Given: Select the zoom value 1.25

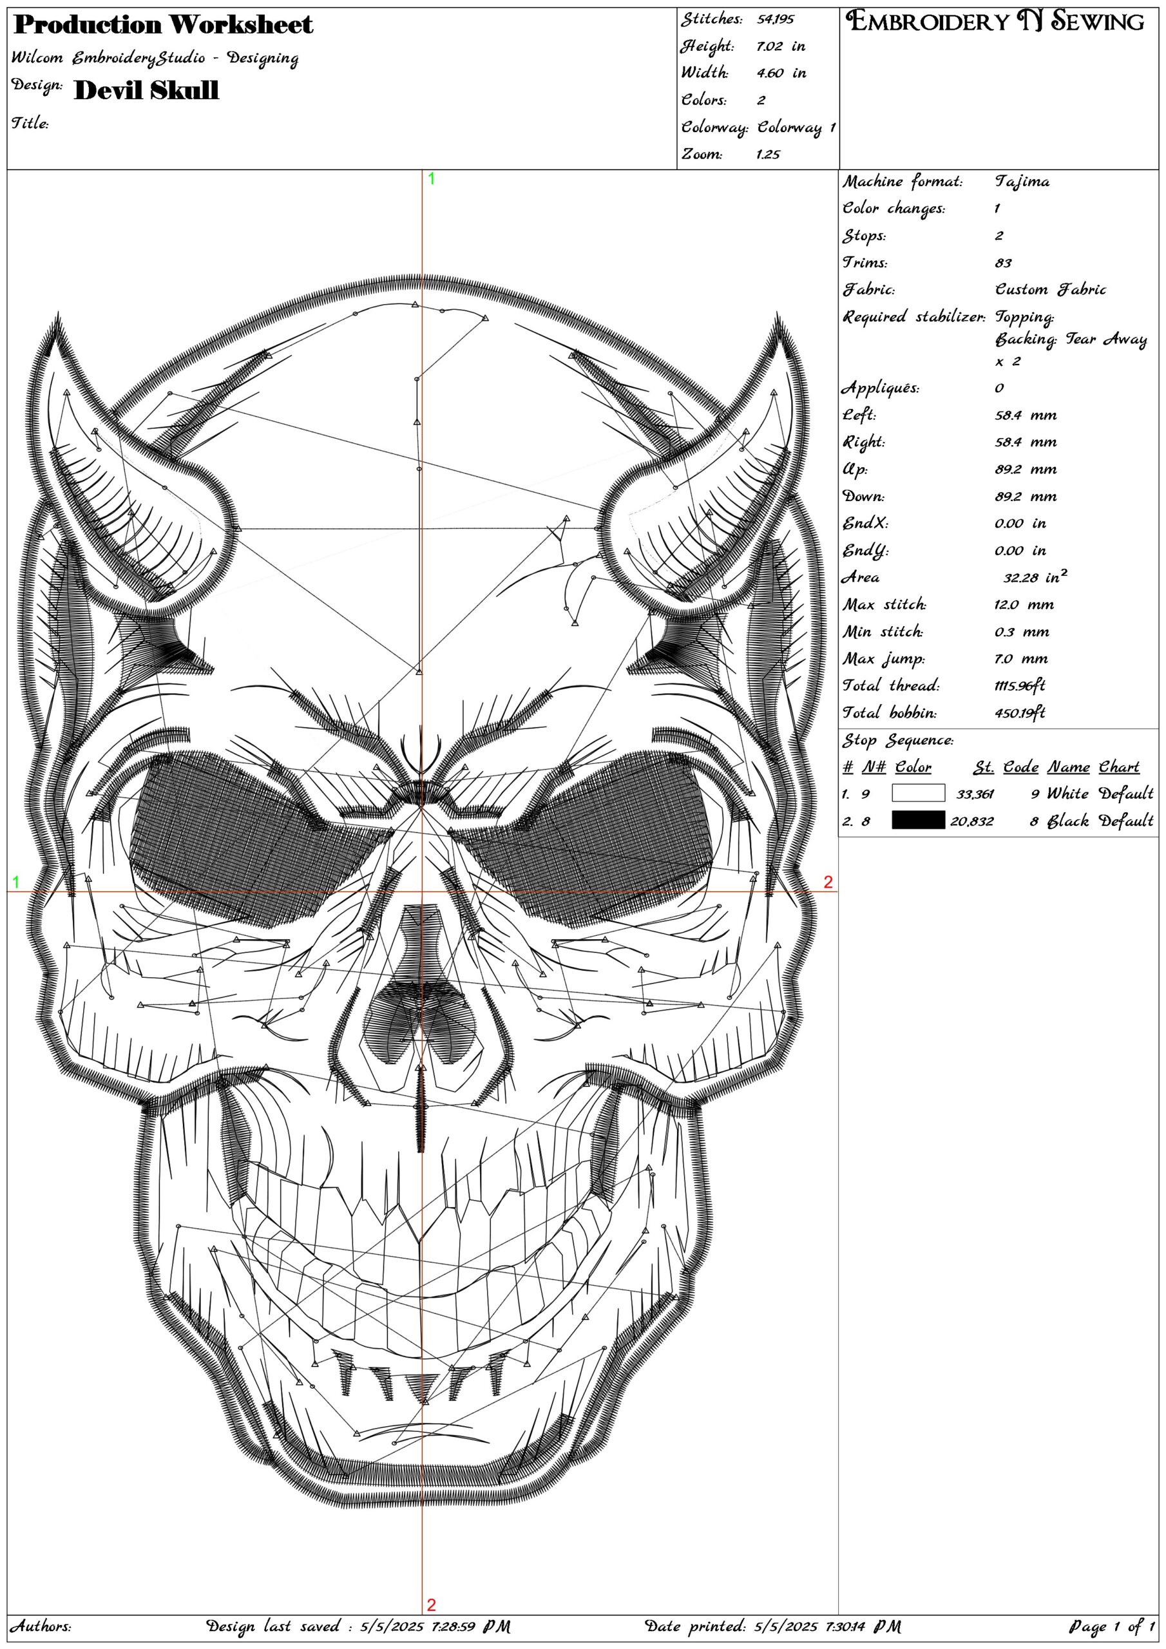Looking at the screenshot, I should tap(768, 155).
